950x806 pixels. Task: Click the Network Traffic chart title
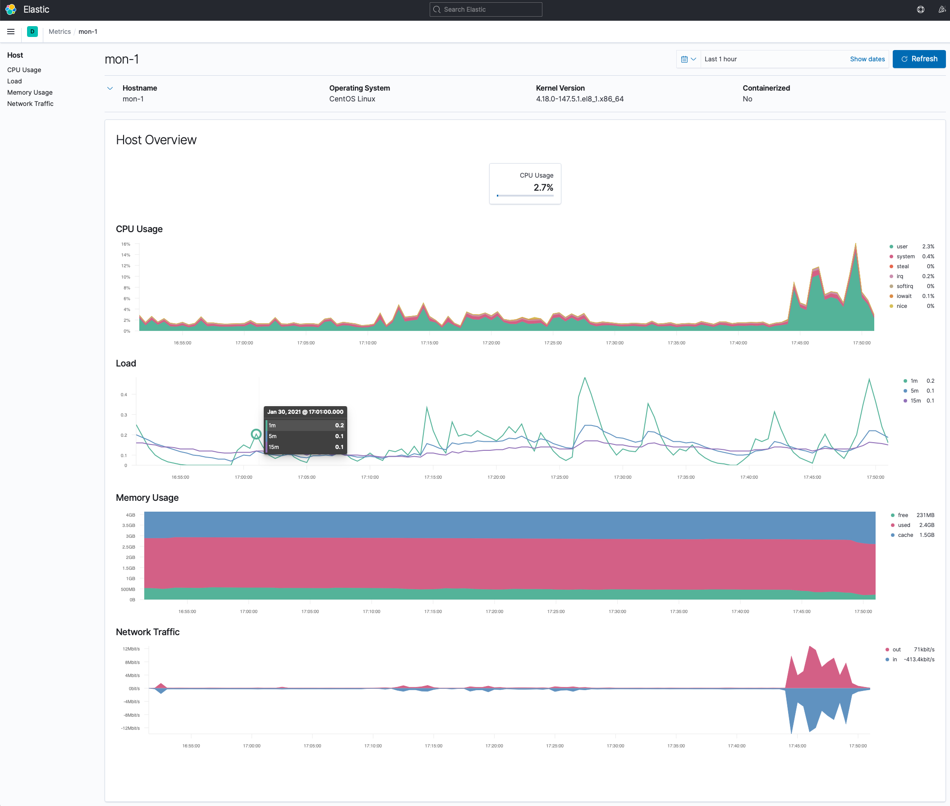coord(147,632)
